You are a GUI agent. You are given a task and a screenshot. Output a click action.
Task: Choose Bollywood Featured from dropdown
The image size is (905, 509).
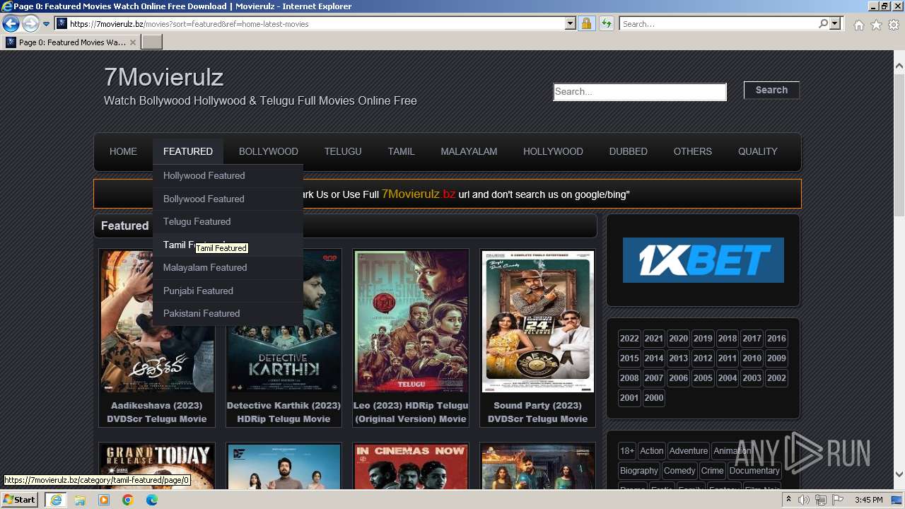228,199
